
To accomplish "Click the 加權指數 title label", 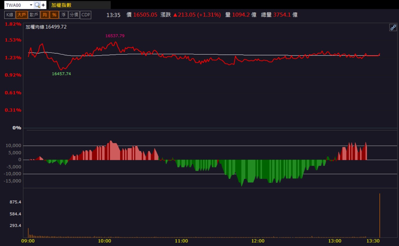I will coord(61,5).
